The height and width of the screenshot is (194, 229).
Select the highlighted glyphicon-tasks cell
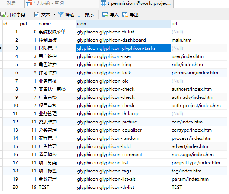pyautogui.click(x=123, y=48)
